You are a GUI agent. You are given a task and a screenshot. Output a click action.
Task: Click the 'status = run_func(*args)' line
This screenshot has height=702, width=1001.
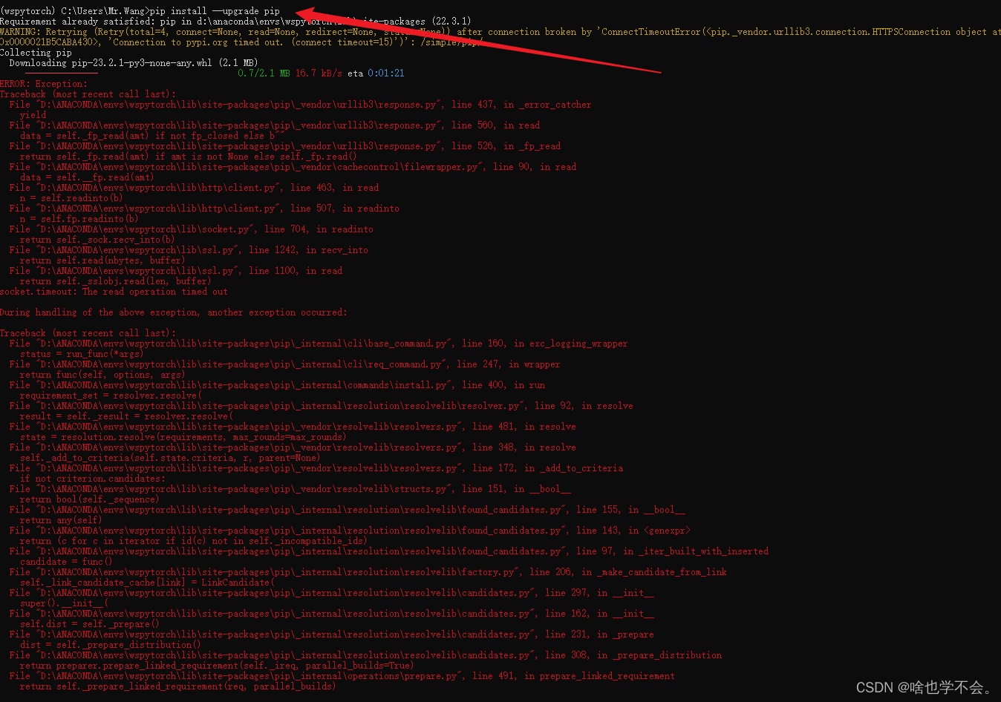coord(82,354)
